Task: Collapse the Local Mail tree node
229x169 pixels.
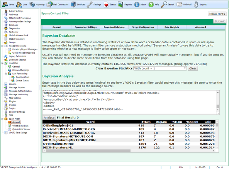Action: (x=2, y=63)
